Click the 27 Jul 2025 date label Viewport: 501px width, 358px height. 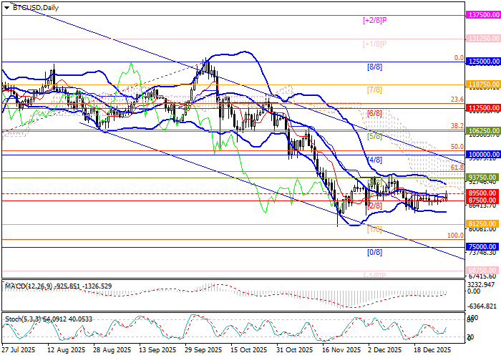pos(18,350)
